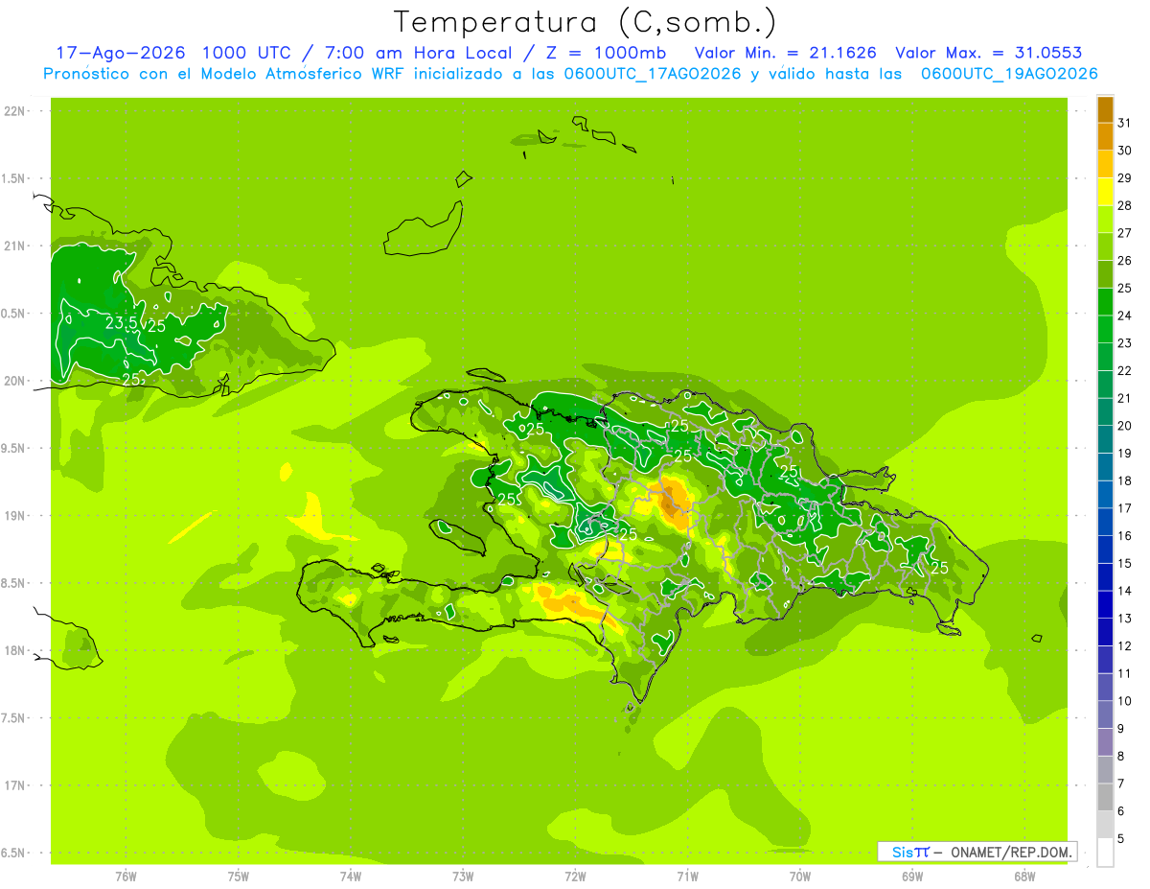Select the 76W longitude axis label

click(126, 877)
